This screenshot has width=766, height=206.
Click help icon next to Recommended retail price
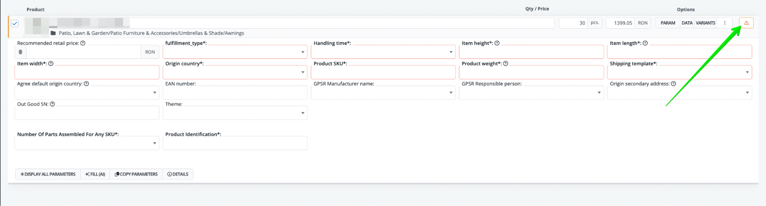83,43
